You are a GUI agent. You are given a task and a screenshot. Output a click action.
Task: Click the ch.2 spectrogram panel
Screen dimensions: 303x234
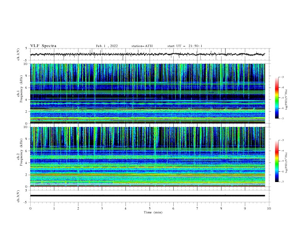[147, 157]
